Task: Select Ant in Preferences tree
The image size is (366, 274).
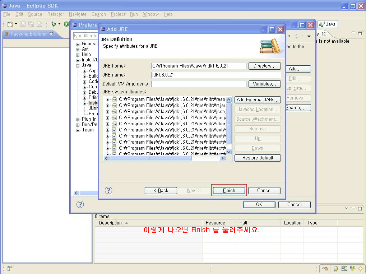Action: pyautogui.click(x=85, y=49)
